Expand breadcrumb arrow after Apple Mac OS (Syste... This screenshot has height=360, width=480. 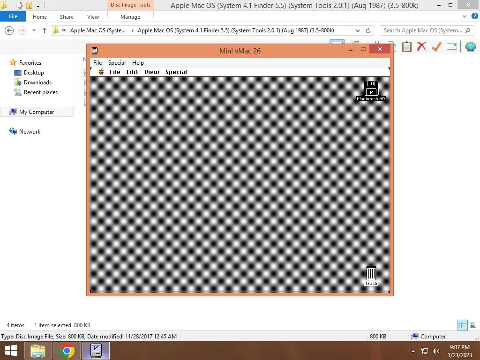(x=132, y=30)
